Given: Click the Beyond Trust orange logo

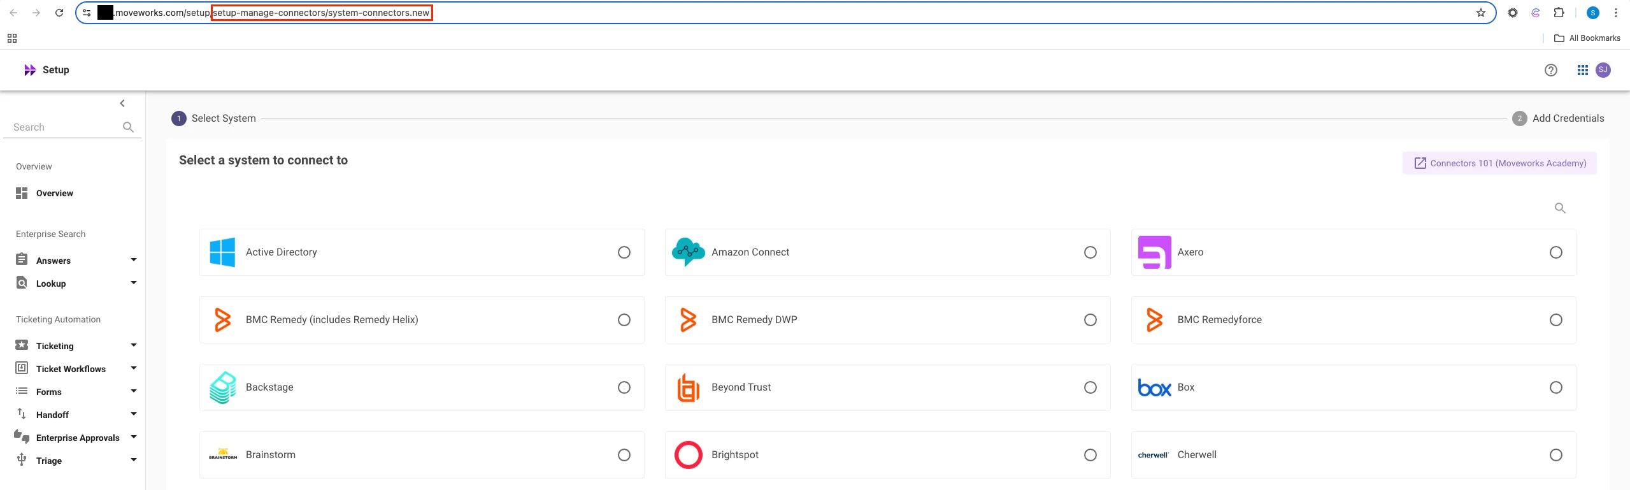Looking at the screenshot, I should (689, 387).
